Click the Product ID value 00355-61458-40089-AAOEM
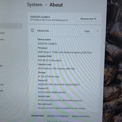Image resolution: width=122 pixels, height=122 pixels. pos(52,92)
